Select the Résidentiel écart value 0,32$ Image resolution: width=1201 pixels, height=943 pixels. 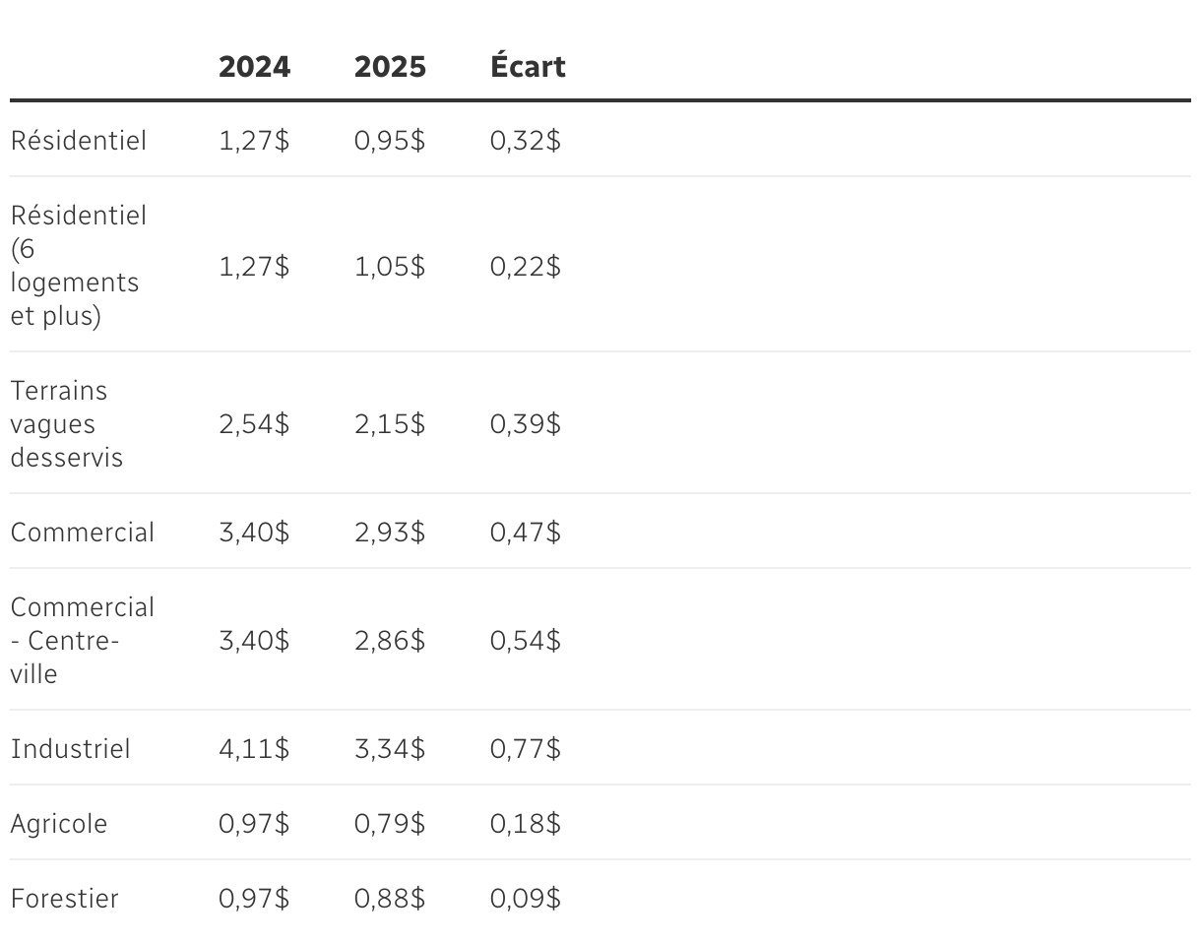[x=526, y=141]
